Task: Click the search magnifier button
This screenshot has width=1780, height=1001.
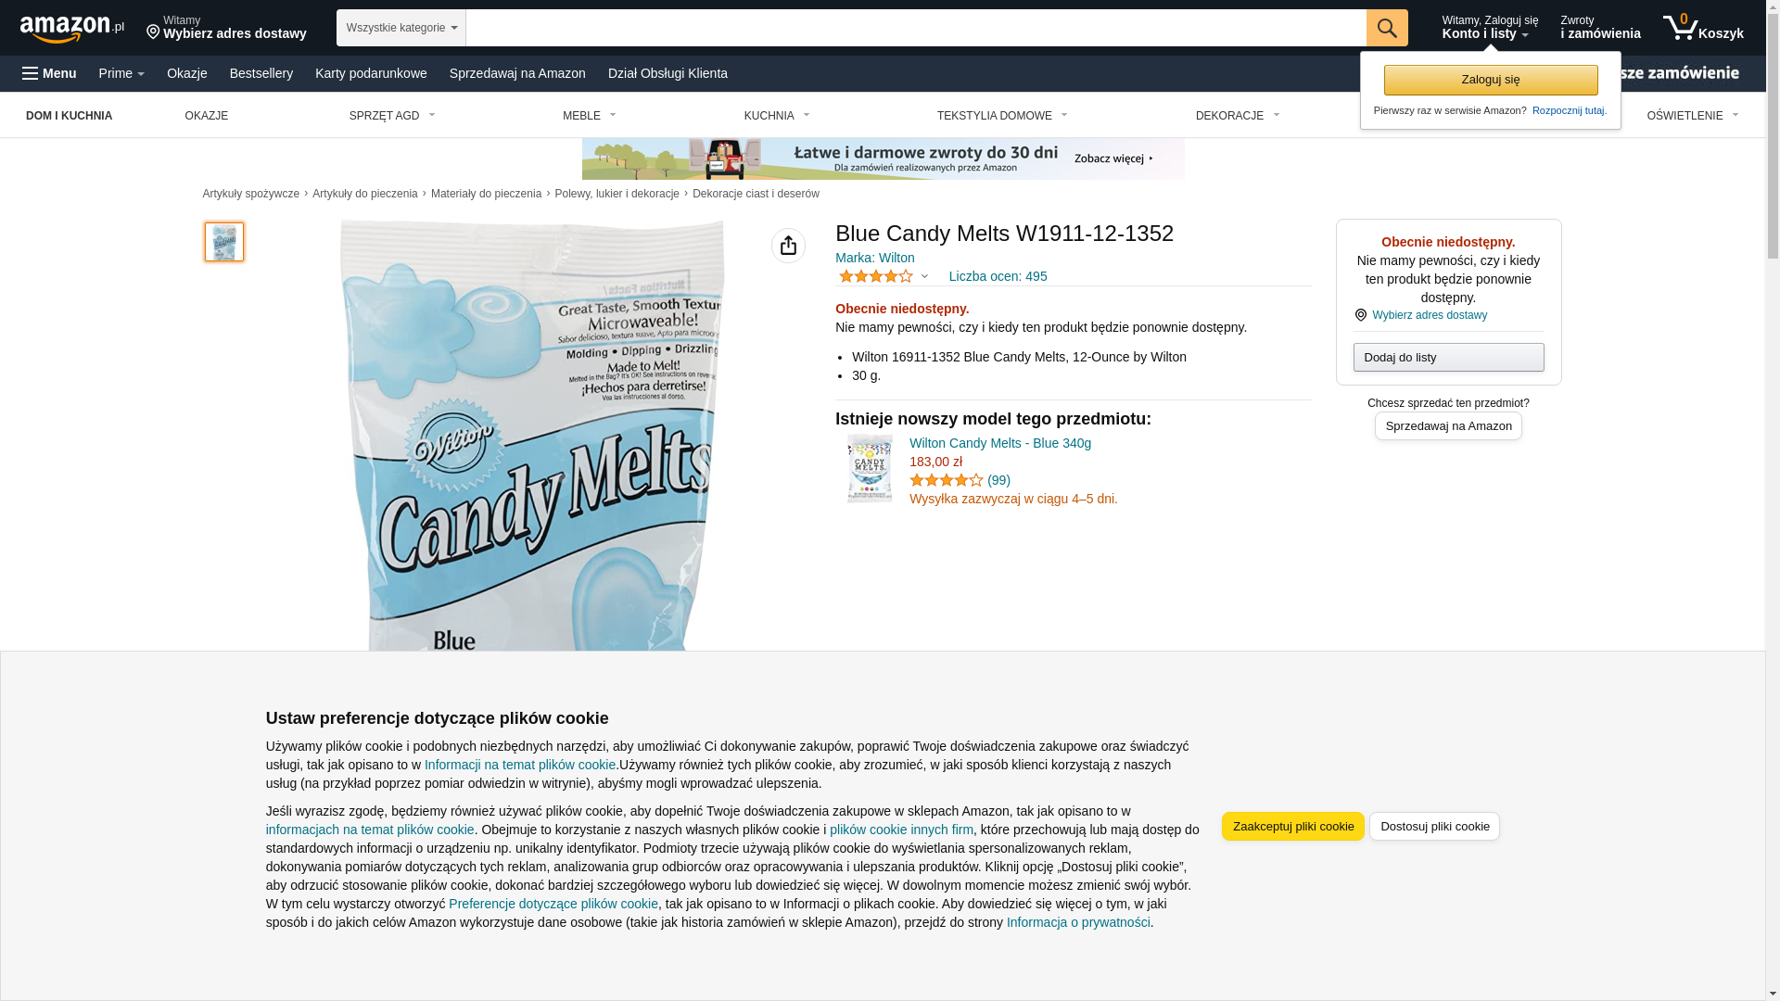Action: [1387, 28]
